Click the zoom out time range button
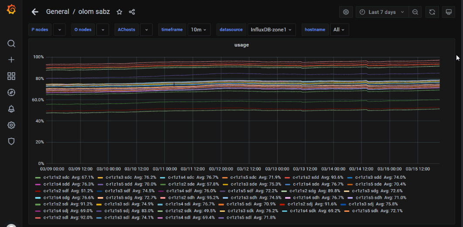463x227 pixels. click(415, 12)
